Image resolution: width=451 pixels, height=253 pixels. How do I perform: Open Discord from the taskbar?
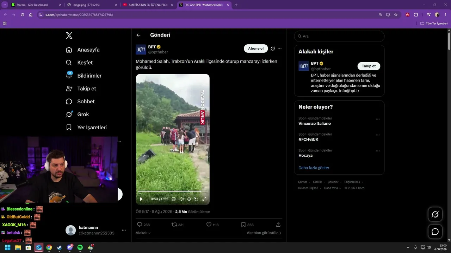point(70,247)
